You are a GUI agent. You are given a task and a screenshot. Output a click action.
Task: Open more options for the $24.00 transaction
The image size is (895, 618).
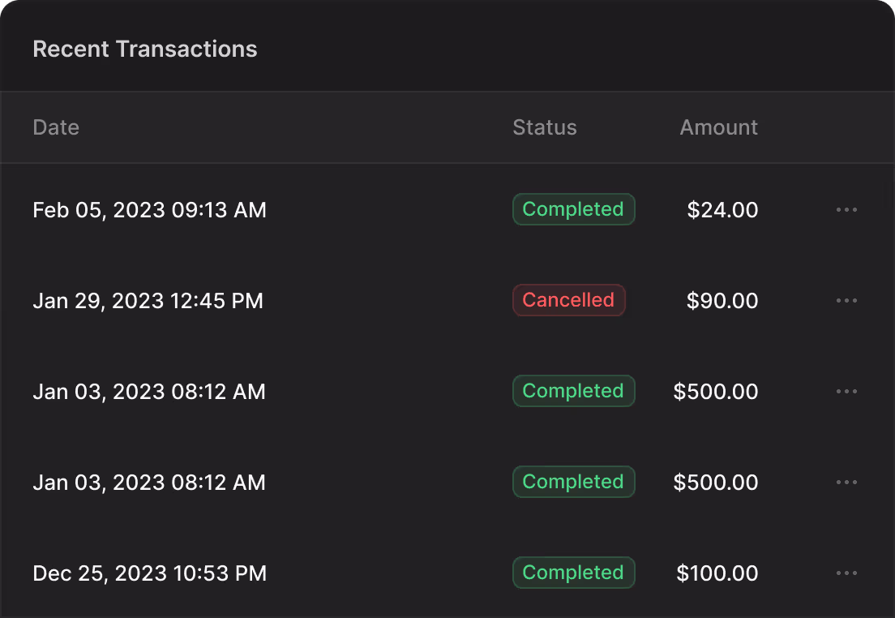coord(846,210)
